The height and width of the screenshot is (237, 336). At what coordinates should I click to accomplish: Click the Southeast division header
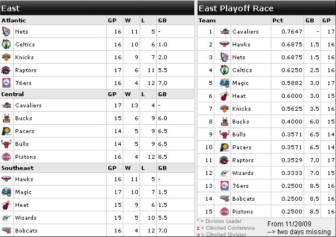click(x=17, y=168)
